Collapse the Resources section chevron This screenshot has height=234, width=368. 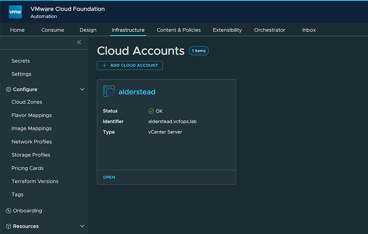pyautogui.click(x=82, y=226)
